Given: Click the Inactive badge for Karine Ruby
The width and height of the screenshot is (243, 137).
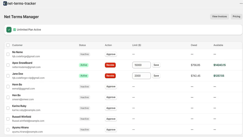Looking at the screenshot, I should point(84,108).
